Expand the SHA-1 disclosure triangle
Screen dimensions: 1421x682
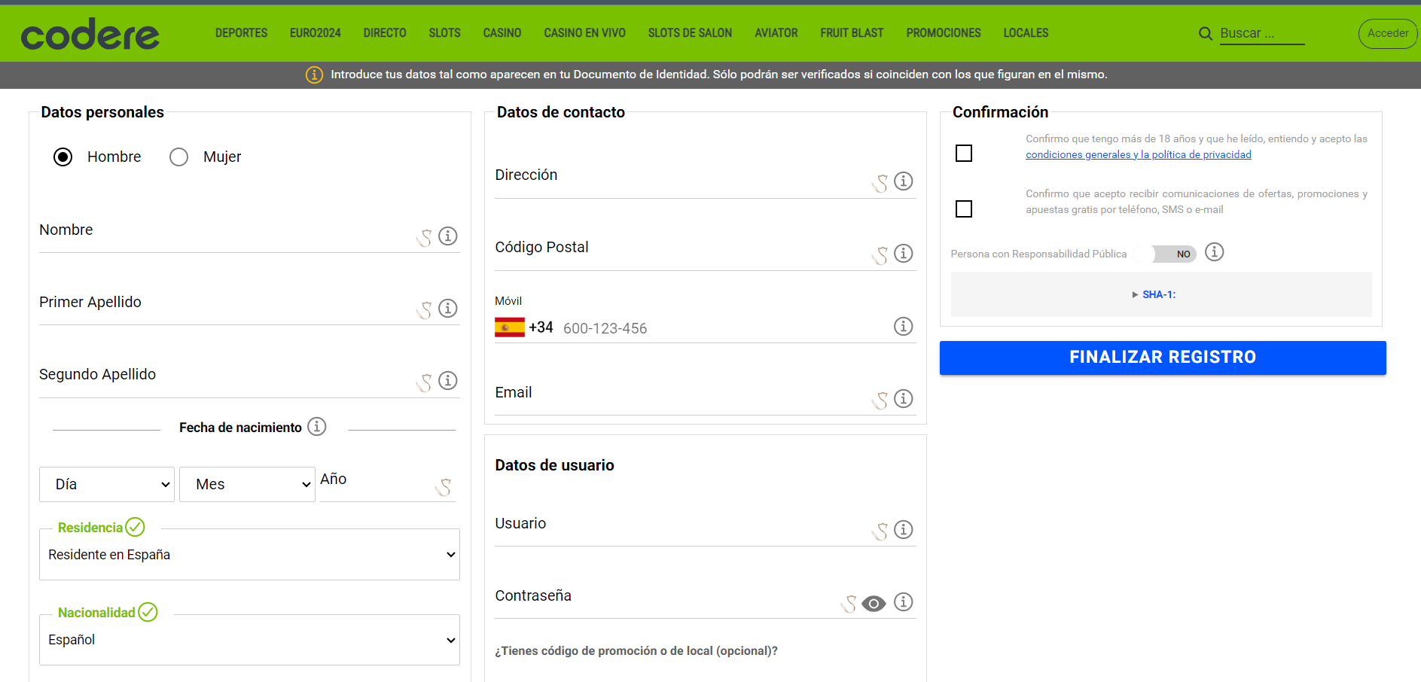[1135, 295]
